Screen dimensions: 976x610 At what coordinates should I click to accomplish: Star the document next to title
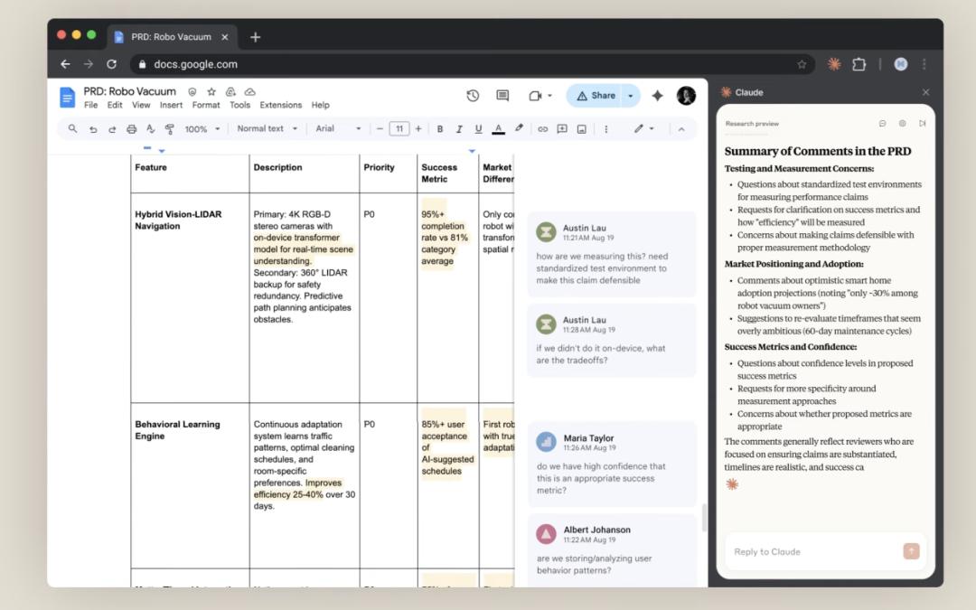point(211,91)
